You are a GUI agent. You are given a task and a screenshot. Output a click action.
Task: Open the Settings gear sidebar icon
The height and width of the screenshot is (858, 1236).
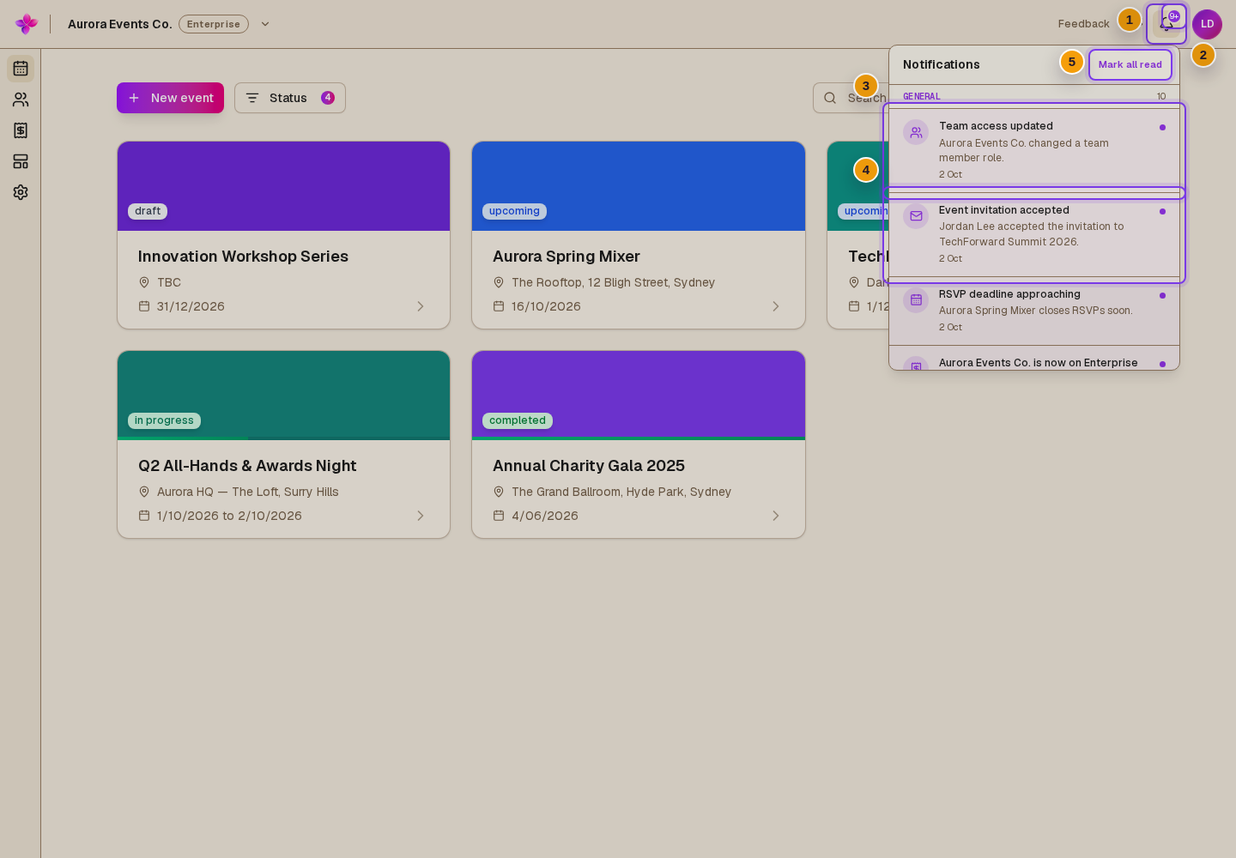point(21,192)
